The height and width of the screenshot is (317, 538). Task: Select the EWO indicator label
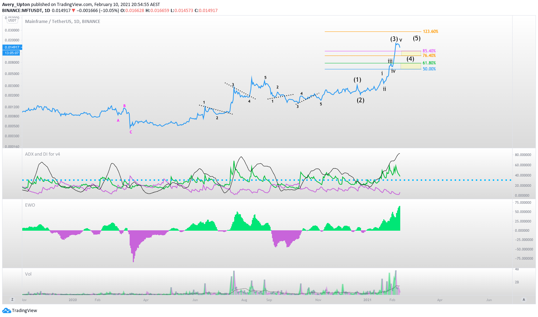(30, 205)
